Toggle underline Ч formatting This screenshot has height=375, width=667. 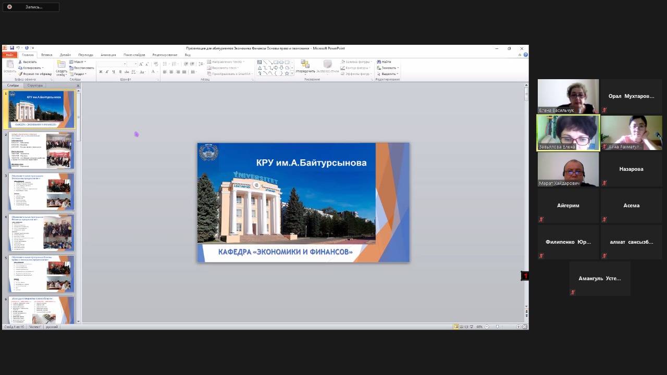(x=114, y=72)
